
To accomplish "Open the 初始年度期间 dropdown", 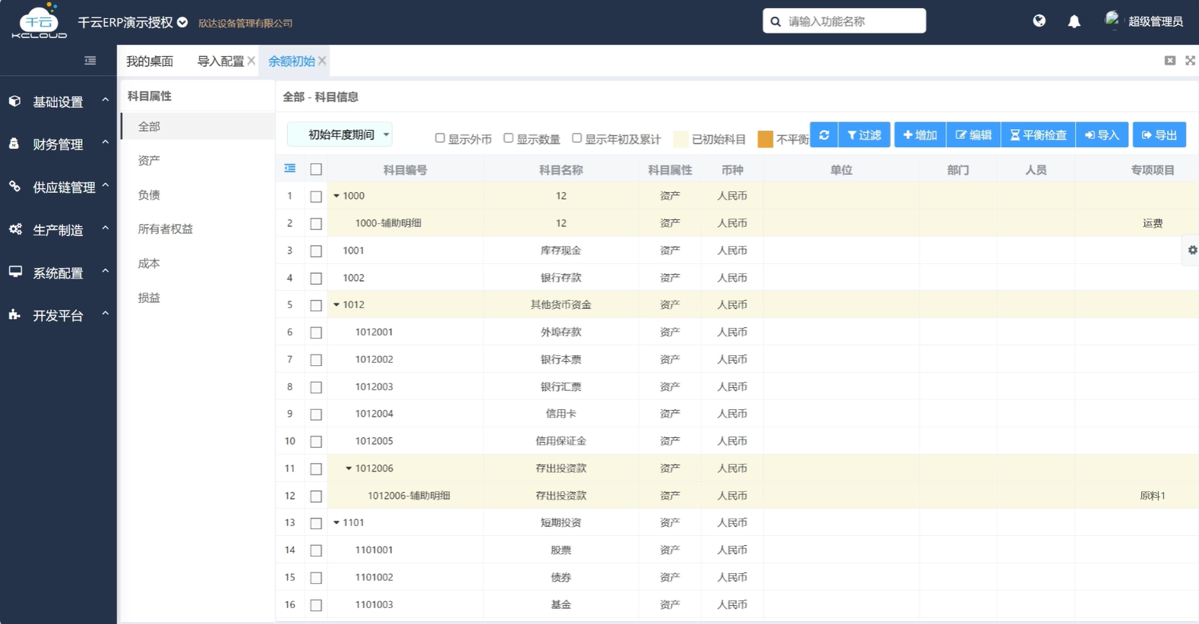I will pyautogui.click(x=340, y=134).
